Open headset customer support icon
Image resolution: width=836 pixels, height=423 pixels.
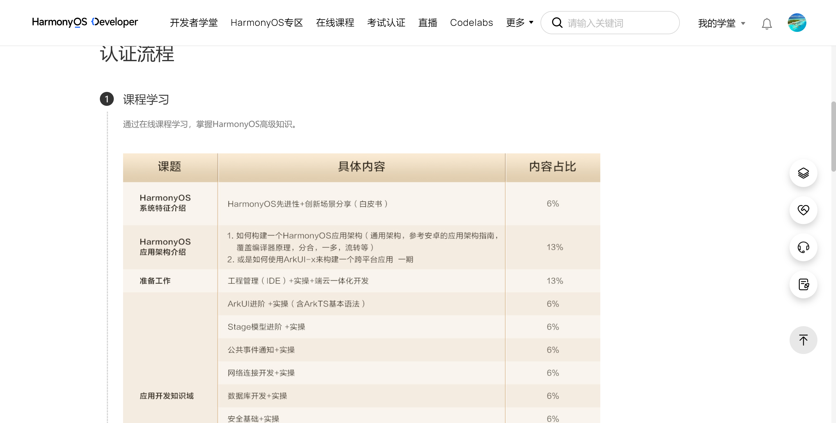click(x=803, y=247)
